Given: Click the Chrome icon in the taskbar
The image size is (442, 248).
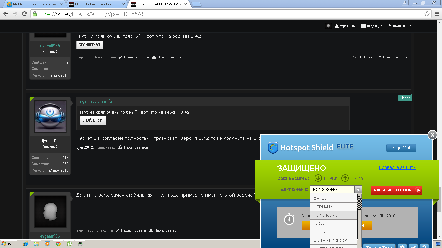Looking at the screenshot, I should (x=58, y=244).
